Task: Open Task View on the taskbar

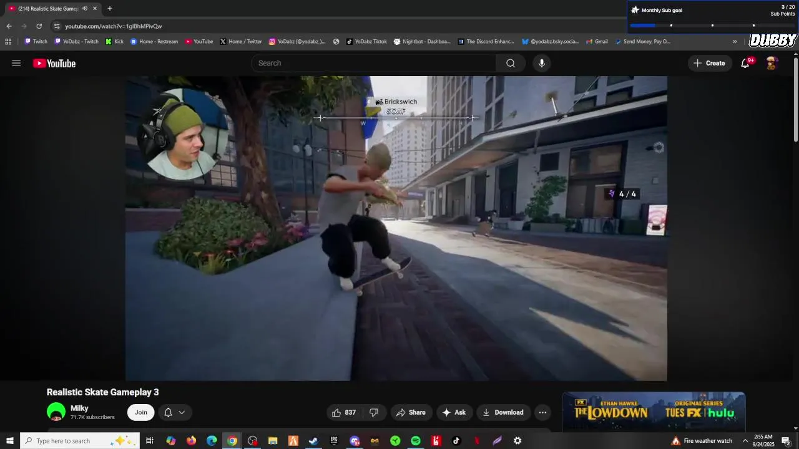Action: coord(150,441)
